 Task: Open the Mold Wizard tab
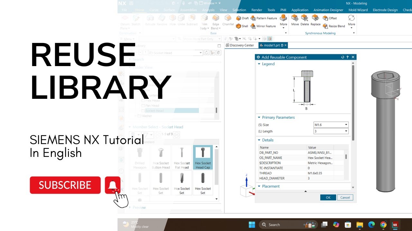358,10
